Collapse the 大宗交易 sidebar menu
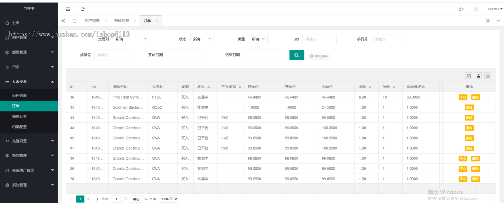The image size is (504, 203). click(29, 81)
